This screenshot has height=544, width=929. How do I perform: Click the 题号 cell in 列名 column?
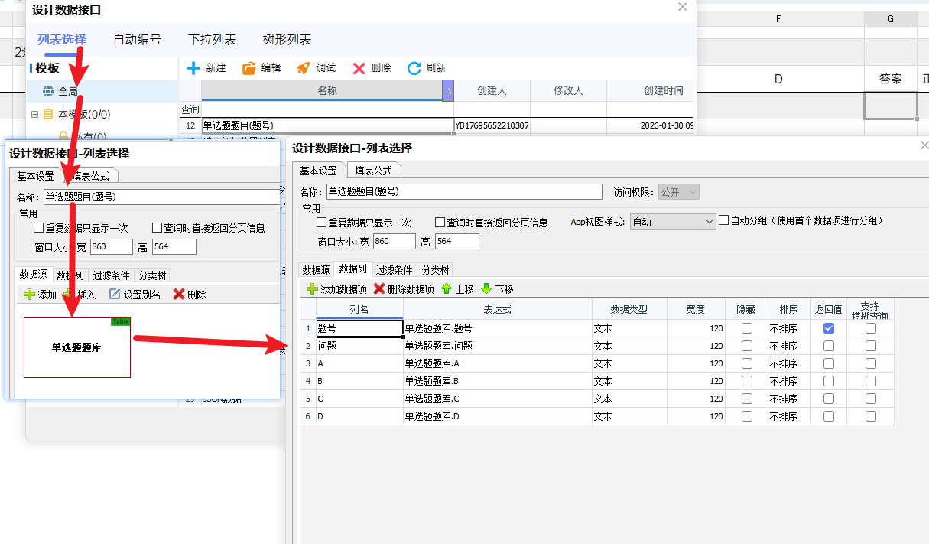359,328
